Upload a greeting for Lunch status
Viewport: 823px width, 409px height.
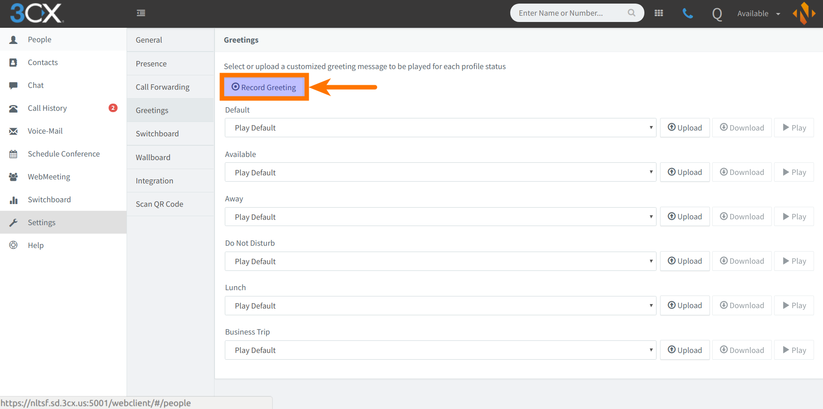(x=685, y=305)
